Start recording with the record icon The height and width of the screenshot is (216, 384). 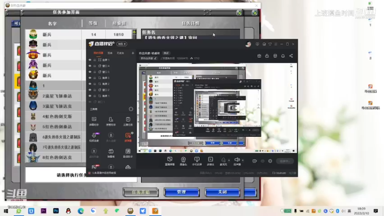[x=254, y=161]
